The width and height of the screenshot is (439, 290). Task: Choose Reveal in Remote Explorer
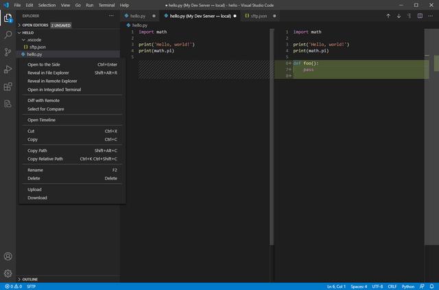[x=72, y=81]
